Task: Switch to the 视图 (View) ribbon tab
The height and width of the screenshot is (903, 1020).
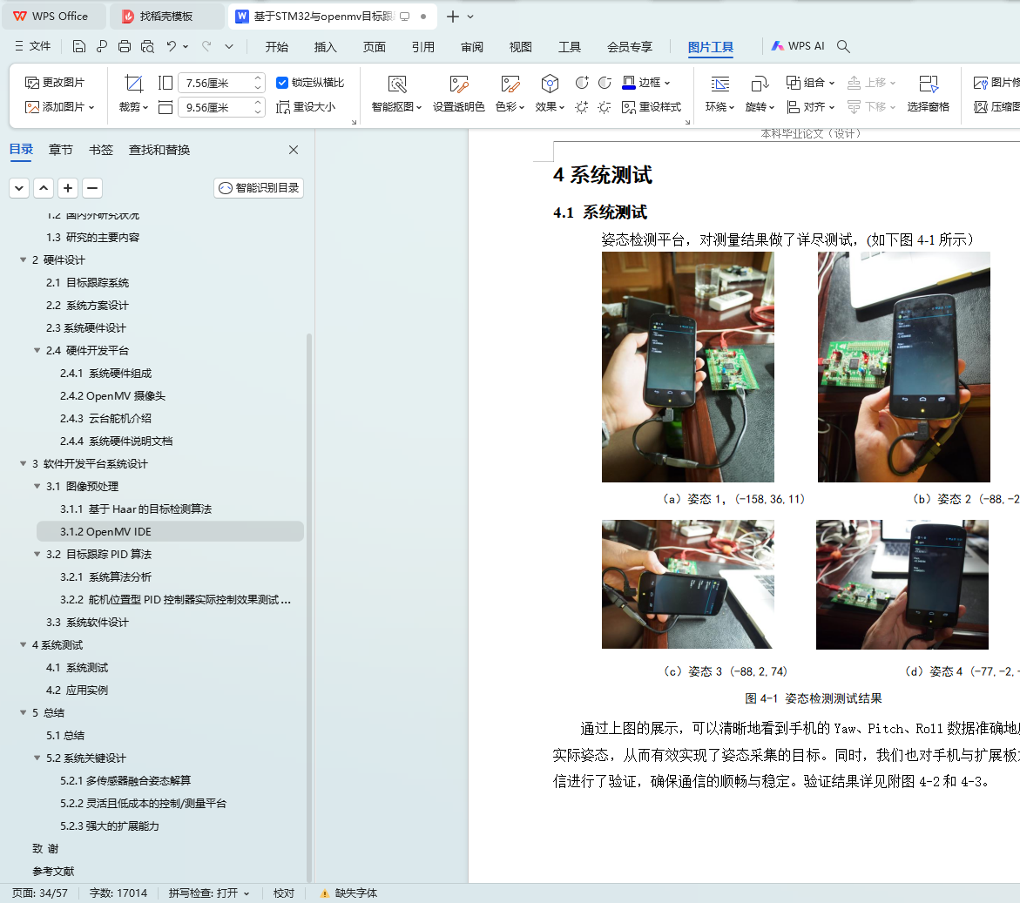Action: (520, 47)
